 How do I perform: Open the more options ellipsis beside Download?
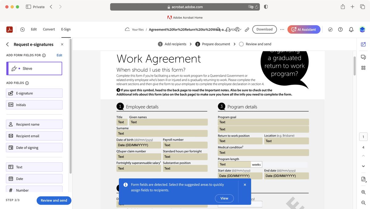[x=282, y=29]
